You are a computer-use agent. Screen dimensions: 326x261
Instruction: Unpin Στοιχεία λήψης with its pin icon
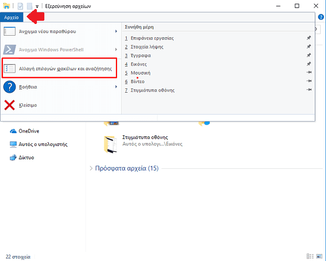pyautogui.click(x=309, y=46)
